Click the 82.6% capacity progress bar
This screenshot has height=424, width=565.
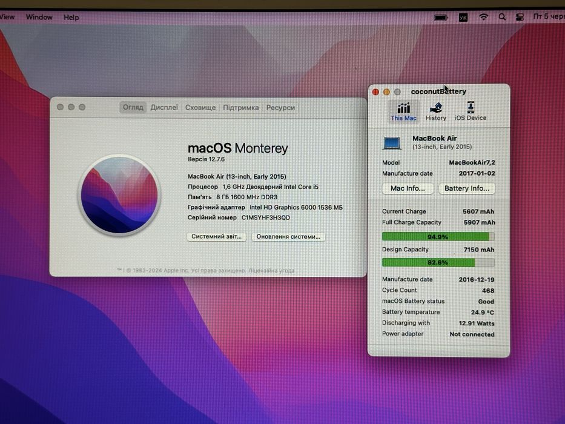(438, 262)
